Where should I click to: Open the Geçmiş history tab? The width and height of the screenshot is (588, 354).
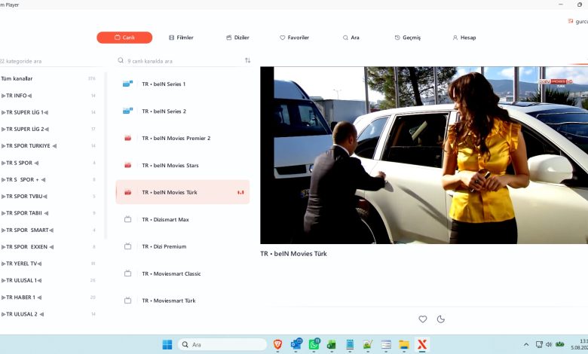click(x=408, y=38)
